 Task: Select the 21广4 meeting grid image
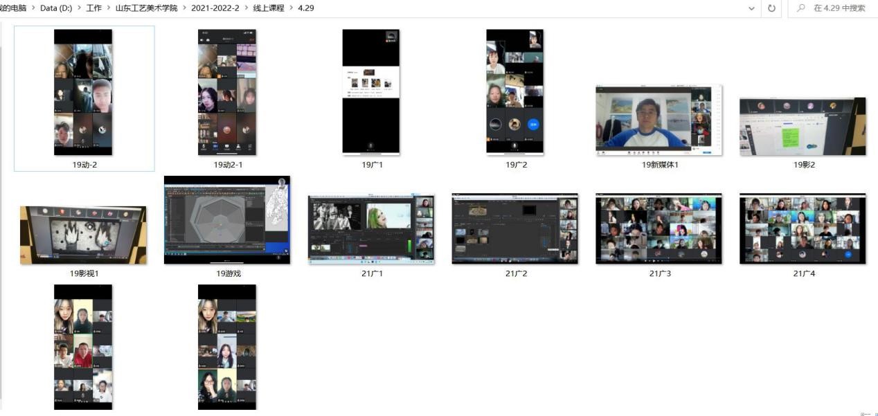pyautogui.click(x=803, y=229)
